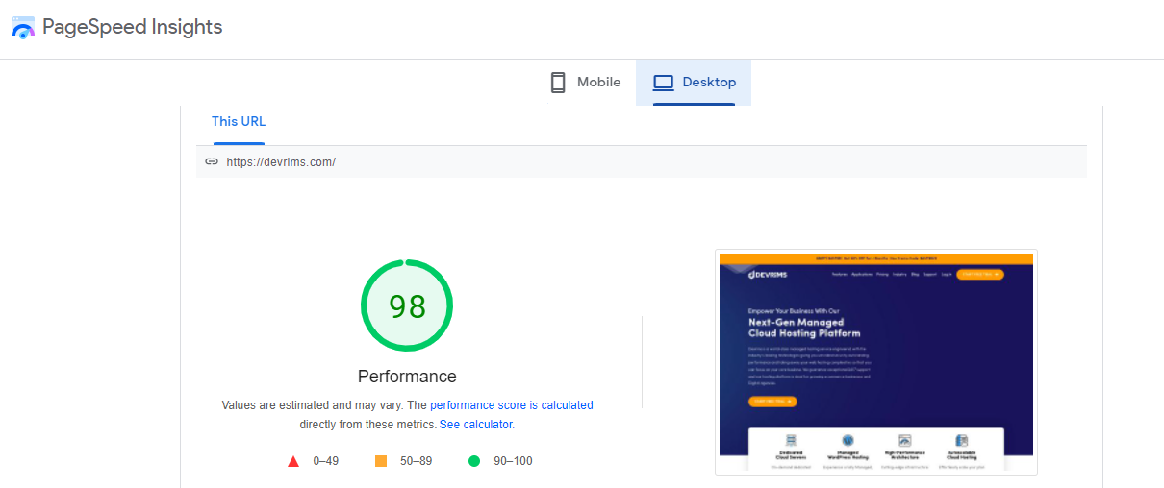Click the green circle 90–100 legend marker
Viewport: 1164px width, 488px height.
point(474,461)
